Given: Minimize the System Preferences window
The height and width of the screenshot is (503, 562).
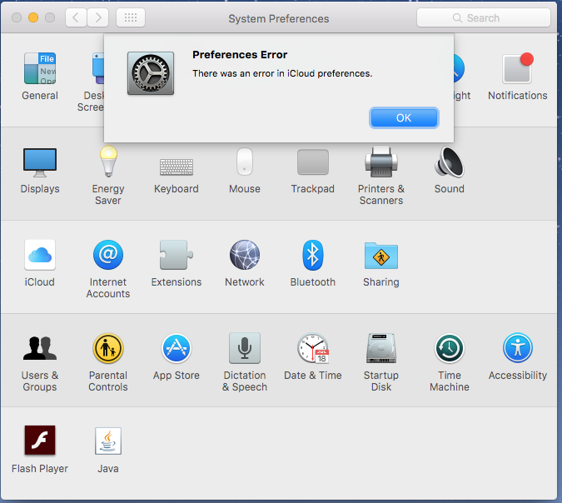Looking at the screenshot, I should click(x=33, y=17).
